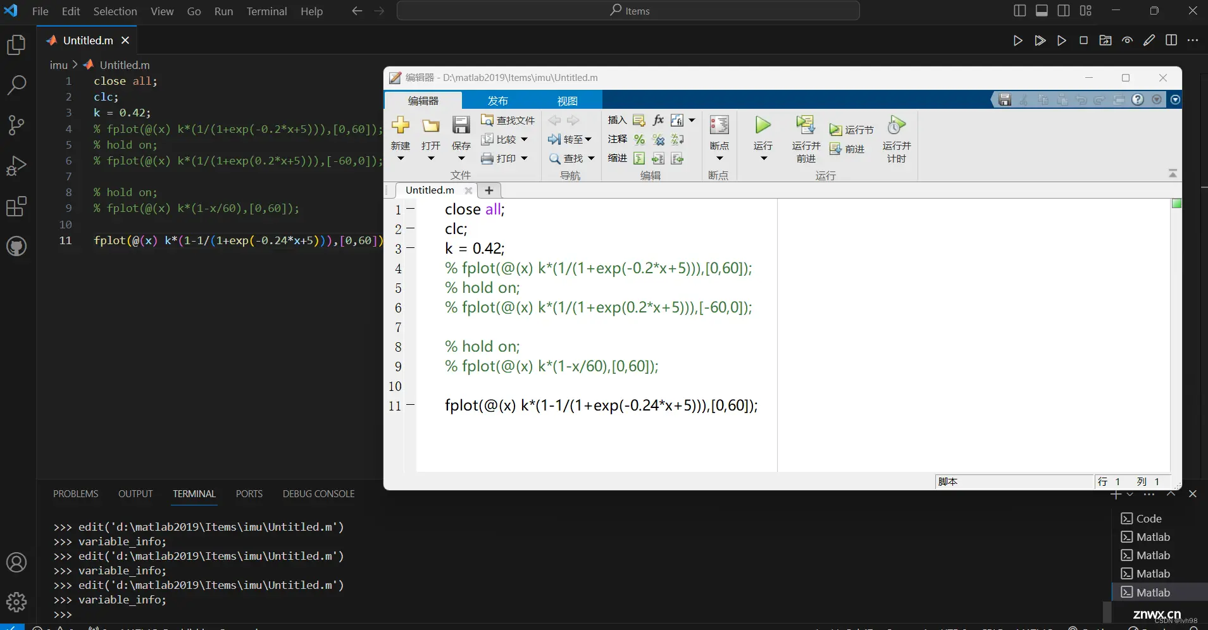This screenshot has height=630, width=1208.
Task: Click the fx insert function icon
Action: [658, 120]
